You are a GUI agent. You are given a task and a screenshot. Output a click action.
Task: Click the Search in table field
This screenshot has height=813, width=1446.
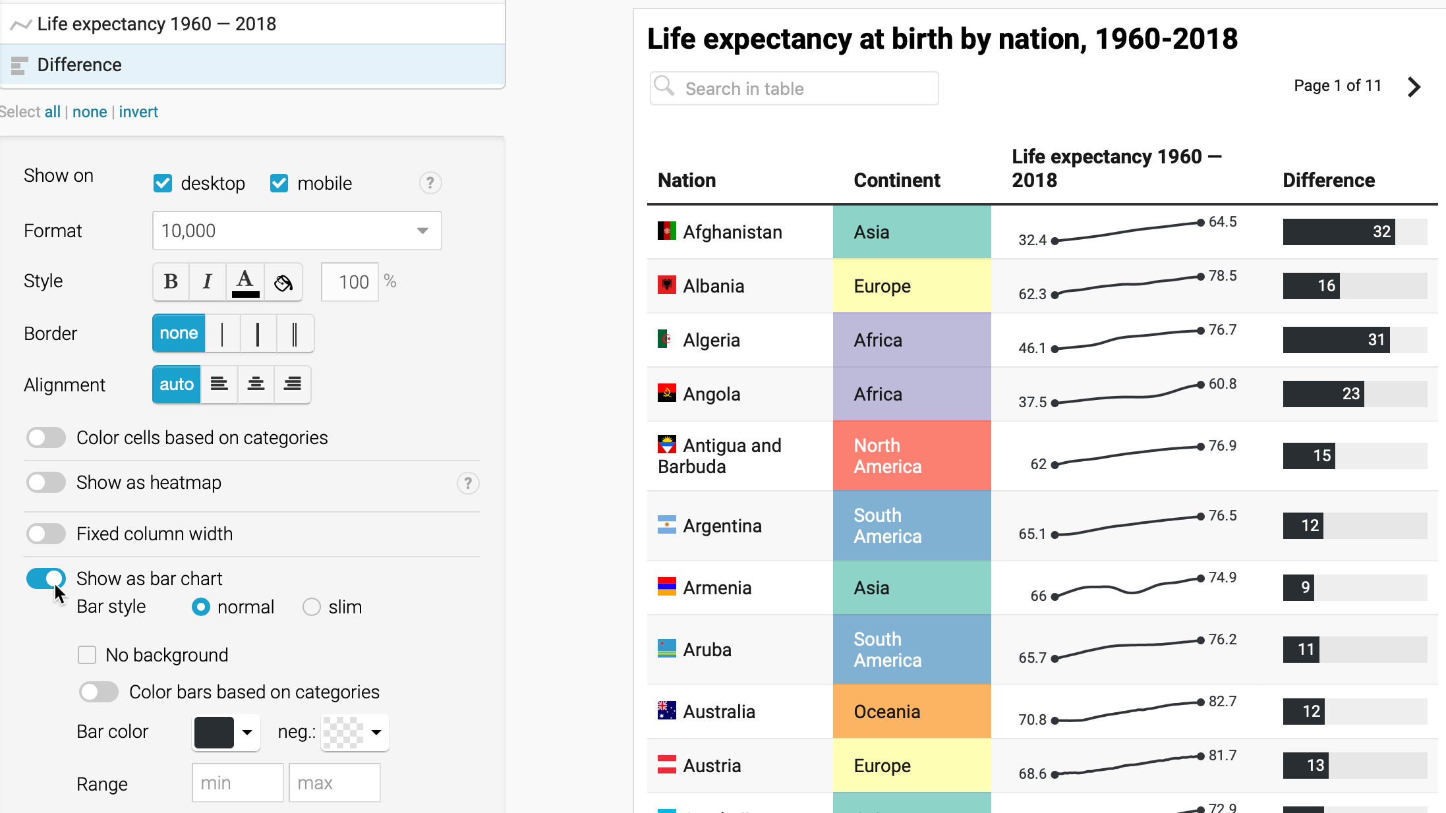point(794,88)
